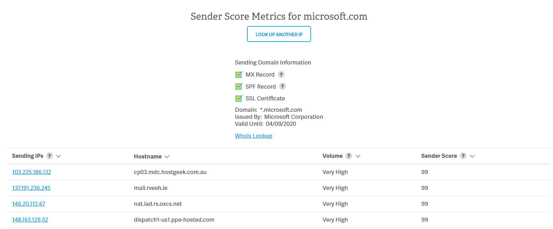This screenshot has height=229, width=553.
Task: Open the Whois Lookup link
Action: 253,136
